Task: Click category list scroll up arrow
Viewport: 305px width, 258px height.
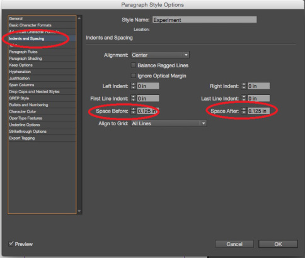Action: (79, 18)
